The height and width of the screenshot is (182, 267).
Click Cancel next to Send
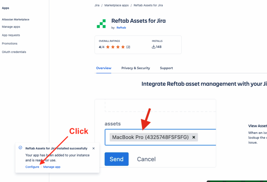point(146,159)
